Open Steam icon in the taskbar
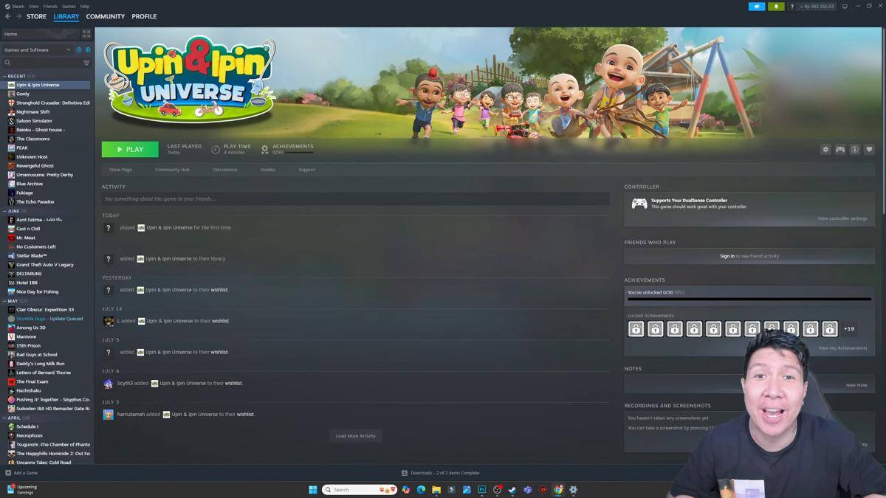Image resolution: width=886 pixels, height=498 pixels. pyautogui.click(x=512, y=490)
